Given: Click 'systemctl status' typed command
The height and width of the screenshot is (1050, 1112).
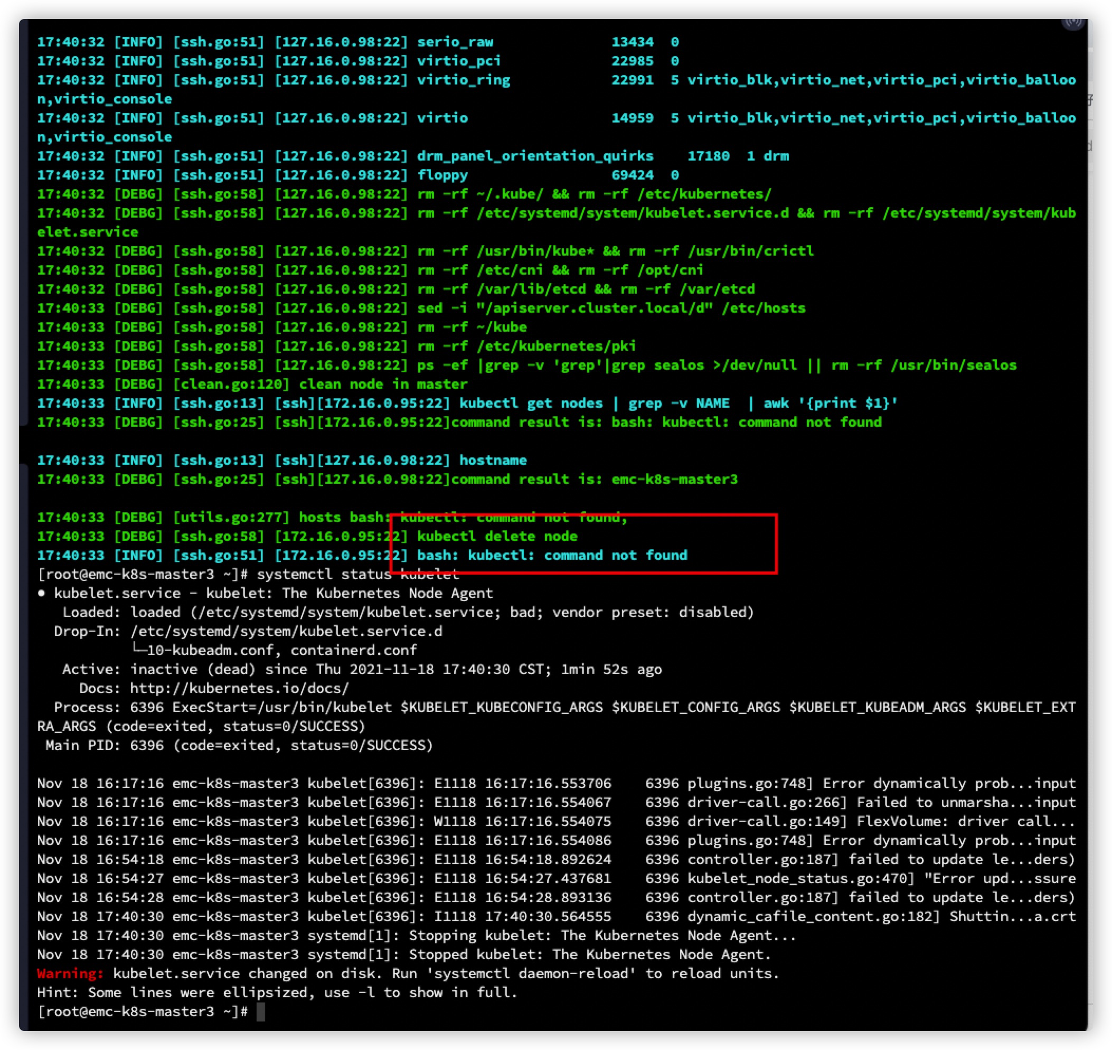Looking at the screenshot, I should click(324, 575).
